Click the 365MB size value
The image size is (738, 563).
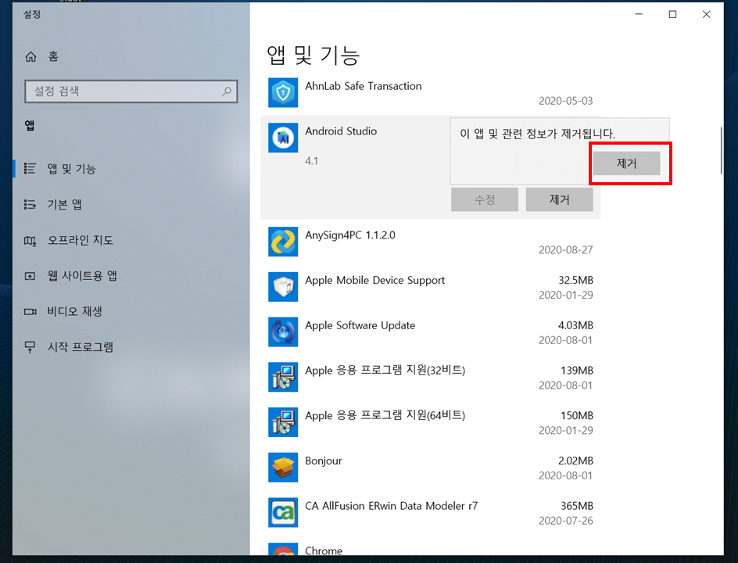(x=577, y=506)
